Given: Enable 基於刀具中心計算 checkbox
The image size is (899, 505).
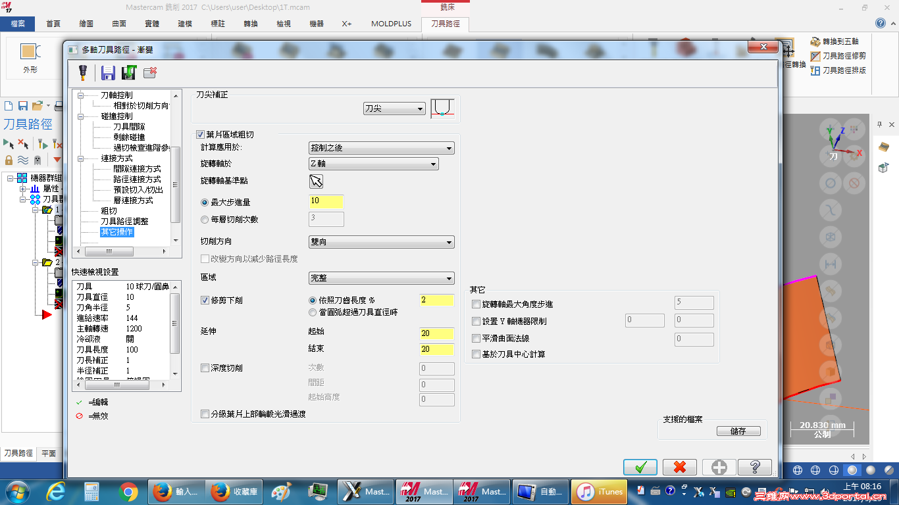Looking at the screenshot, I should pyautogui.click(x=476, y=354).
